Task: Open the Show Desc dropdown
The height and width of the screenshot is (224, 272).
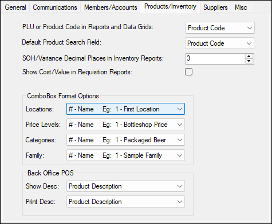Action: [x=125, y=186]
